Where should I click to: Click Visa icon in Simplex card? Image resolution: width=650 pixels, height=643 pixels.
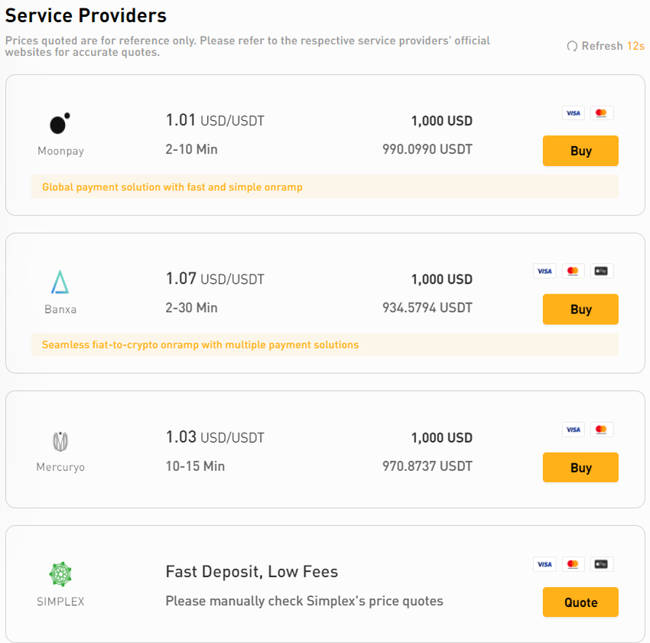(544, 564)
